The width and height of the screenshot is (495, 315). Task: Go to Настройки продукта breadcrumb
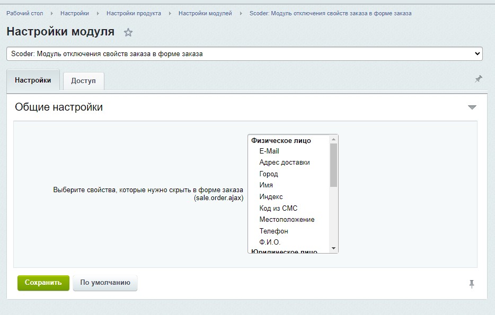pos(134,13)
